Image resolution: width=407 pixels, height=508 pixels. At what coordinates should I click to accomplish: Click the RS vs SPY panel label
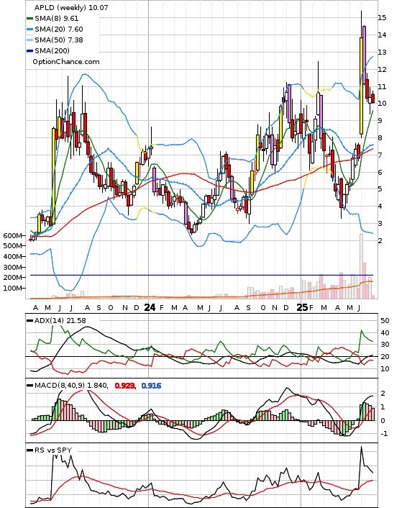click(x=53, y=450)
